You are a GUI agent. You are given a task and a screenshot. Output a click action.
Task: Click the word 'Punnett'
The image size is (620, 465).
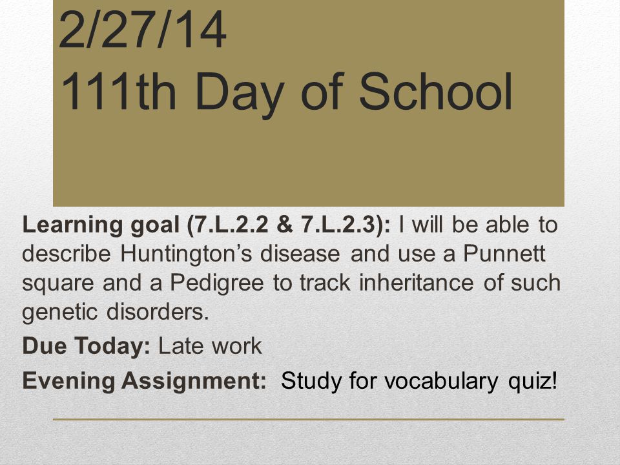coord(504,254)
